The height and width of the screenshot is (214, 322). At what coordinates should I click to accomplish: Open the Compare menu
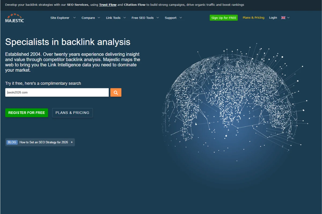(89, 18)
